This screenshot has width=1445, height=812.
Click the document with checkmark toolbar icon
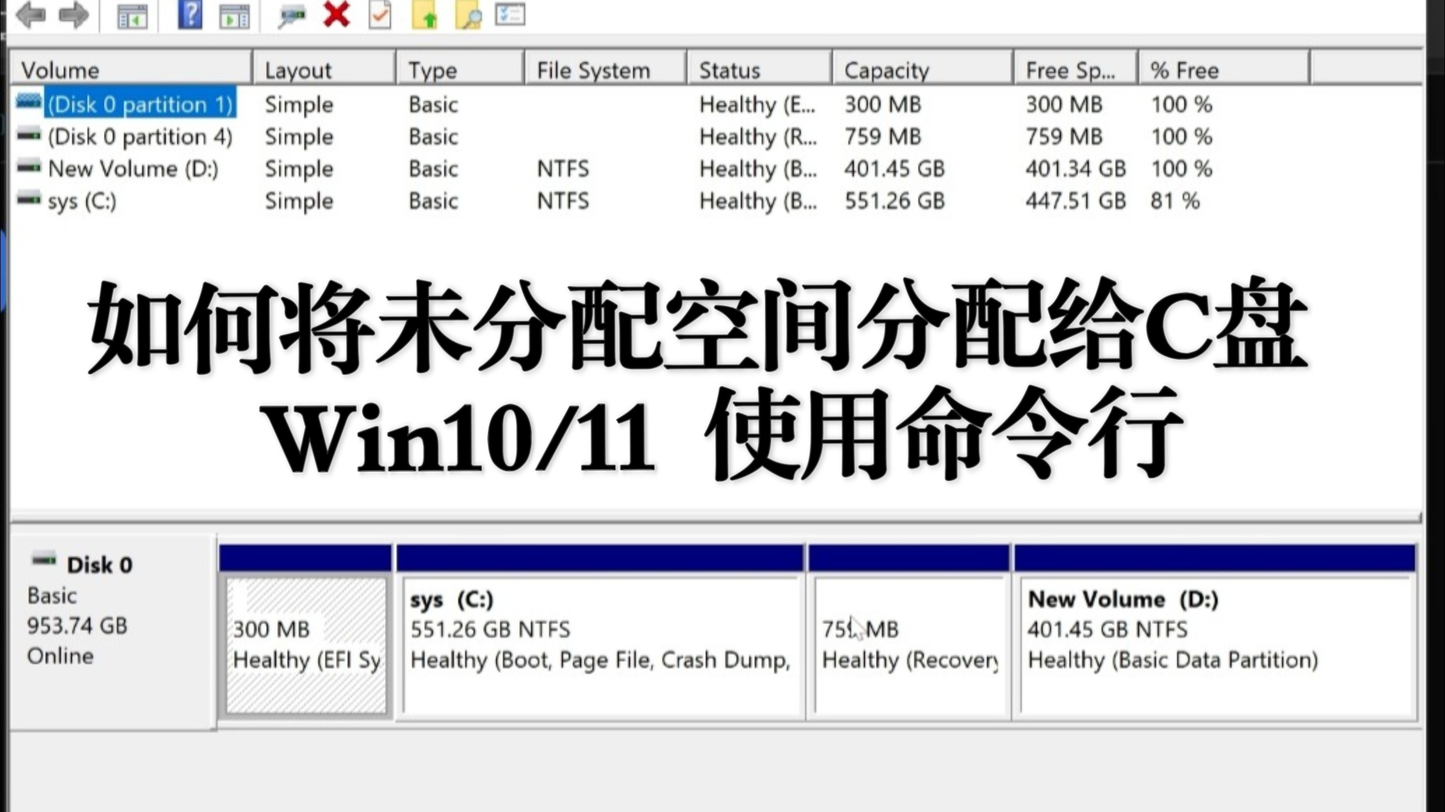(379, 15)
